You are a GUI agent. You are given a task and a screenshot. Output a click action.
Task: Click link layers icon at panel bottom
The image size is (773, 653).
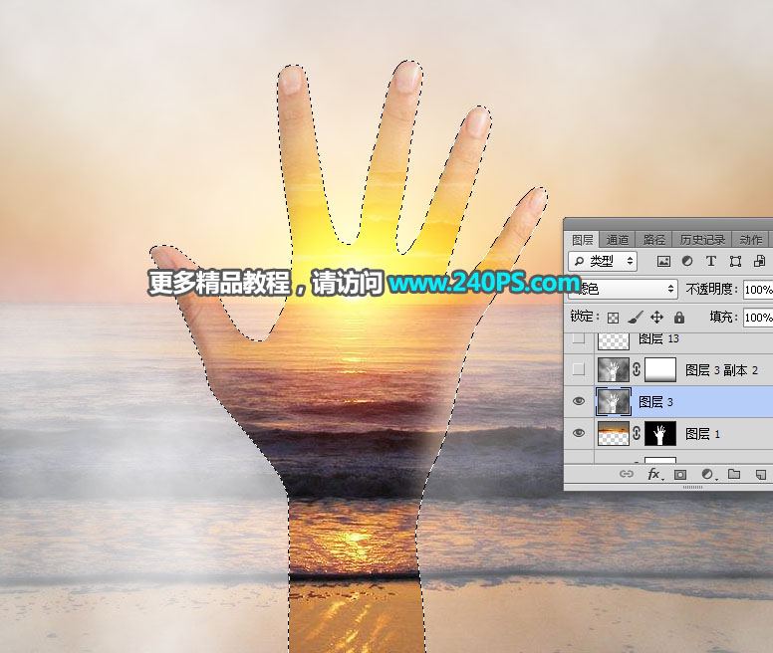point(627,474)
